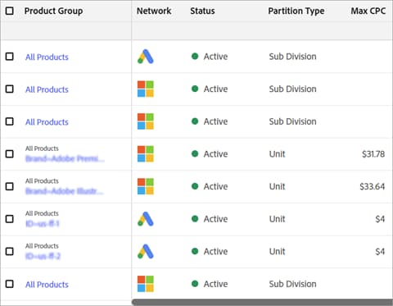393x306 pixels.
Task: Open the All Products link in the Google Ads row
Action: [x=47, y=57]
